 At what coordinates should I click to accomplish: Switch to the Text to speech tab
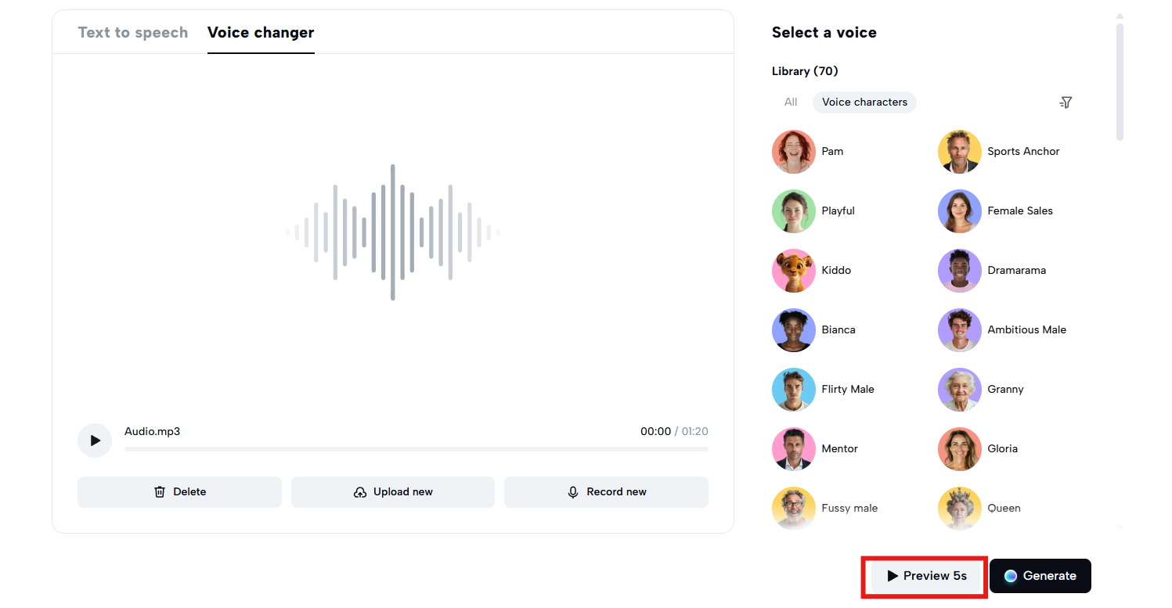133,33
